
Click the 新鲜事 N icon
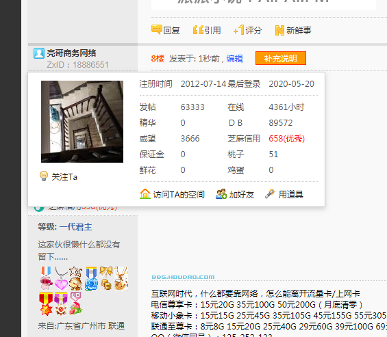(x=279, y=31)
